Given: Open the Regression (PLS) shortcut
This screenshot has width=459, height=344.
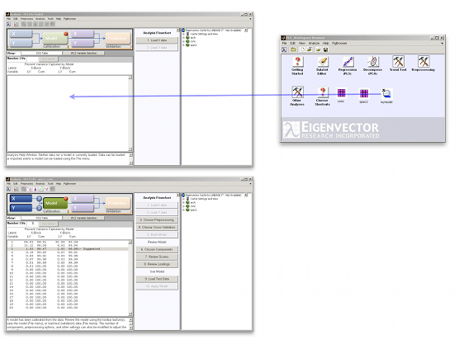Looking at the screenshot, I should pyautogui.click(x=348, y=62).
